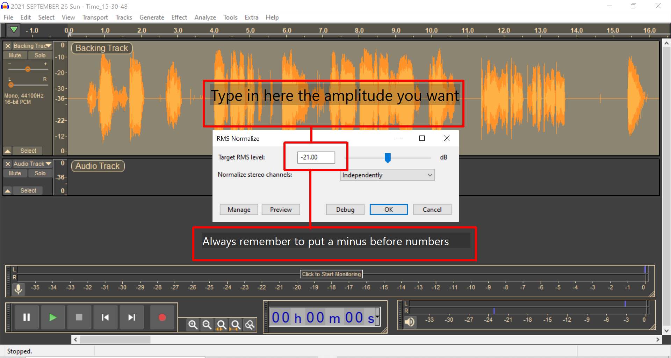Collapse the Audio Track with the Select triangle
671x358 pixels.
pos(8,190)
